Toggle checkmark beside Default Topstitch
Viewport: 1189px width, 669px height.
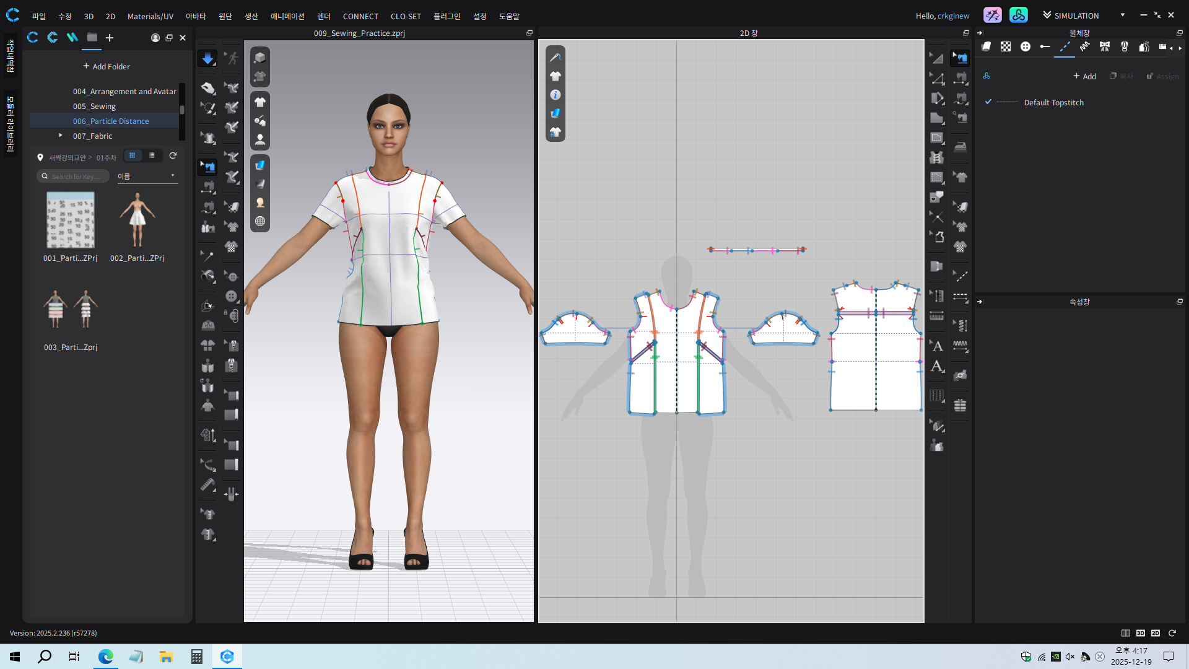point(988,102)
